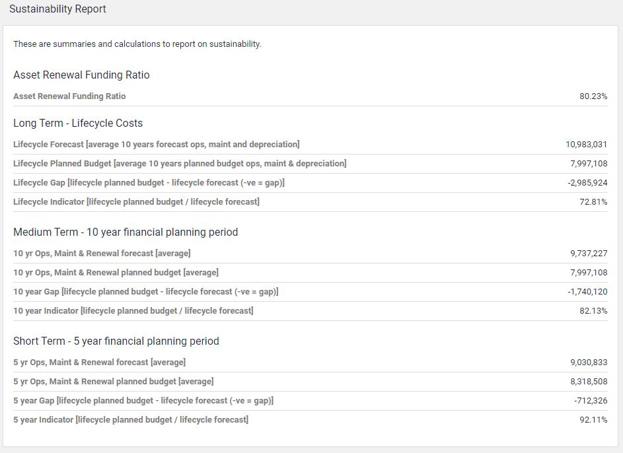
Task: Click the -712,326 five-year gap value
Action: pos(591,401)
